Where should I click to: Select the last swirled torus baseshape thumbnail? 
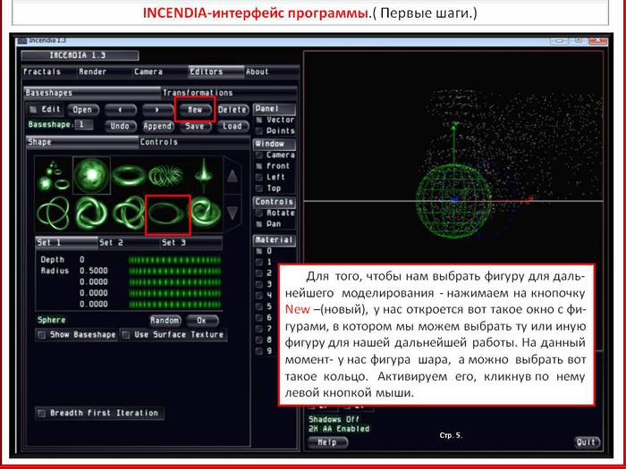click(206, 214)
